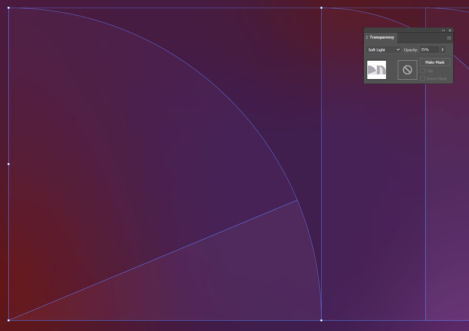Select the artwork thumbnail in Transparency panel
The image size is (469, 331).
click(x=377, y=70)
